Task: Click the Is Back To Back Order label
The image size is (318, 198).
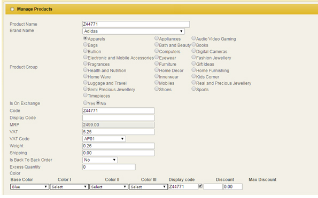Action: pos(31,160)
